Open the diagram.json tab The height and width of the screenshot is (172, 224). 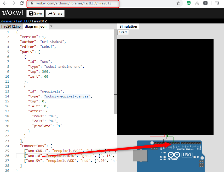click(36, 26)
